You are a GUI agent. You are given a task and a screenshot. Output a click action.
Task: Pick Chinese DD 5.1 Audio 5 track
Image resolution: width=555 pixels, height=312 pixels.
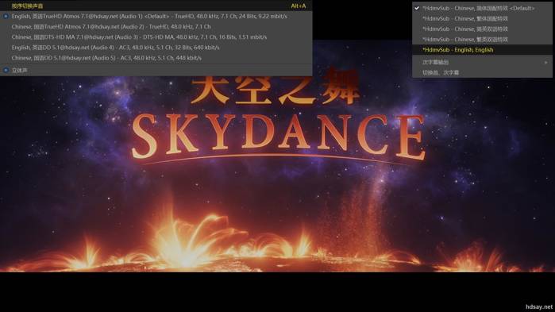click(156, 58)
